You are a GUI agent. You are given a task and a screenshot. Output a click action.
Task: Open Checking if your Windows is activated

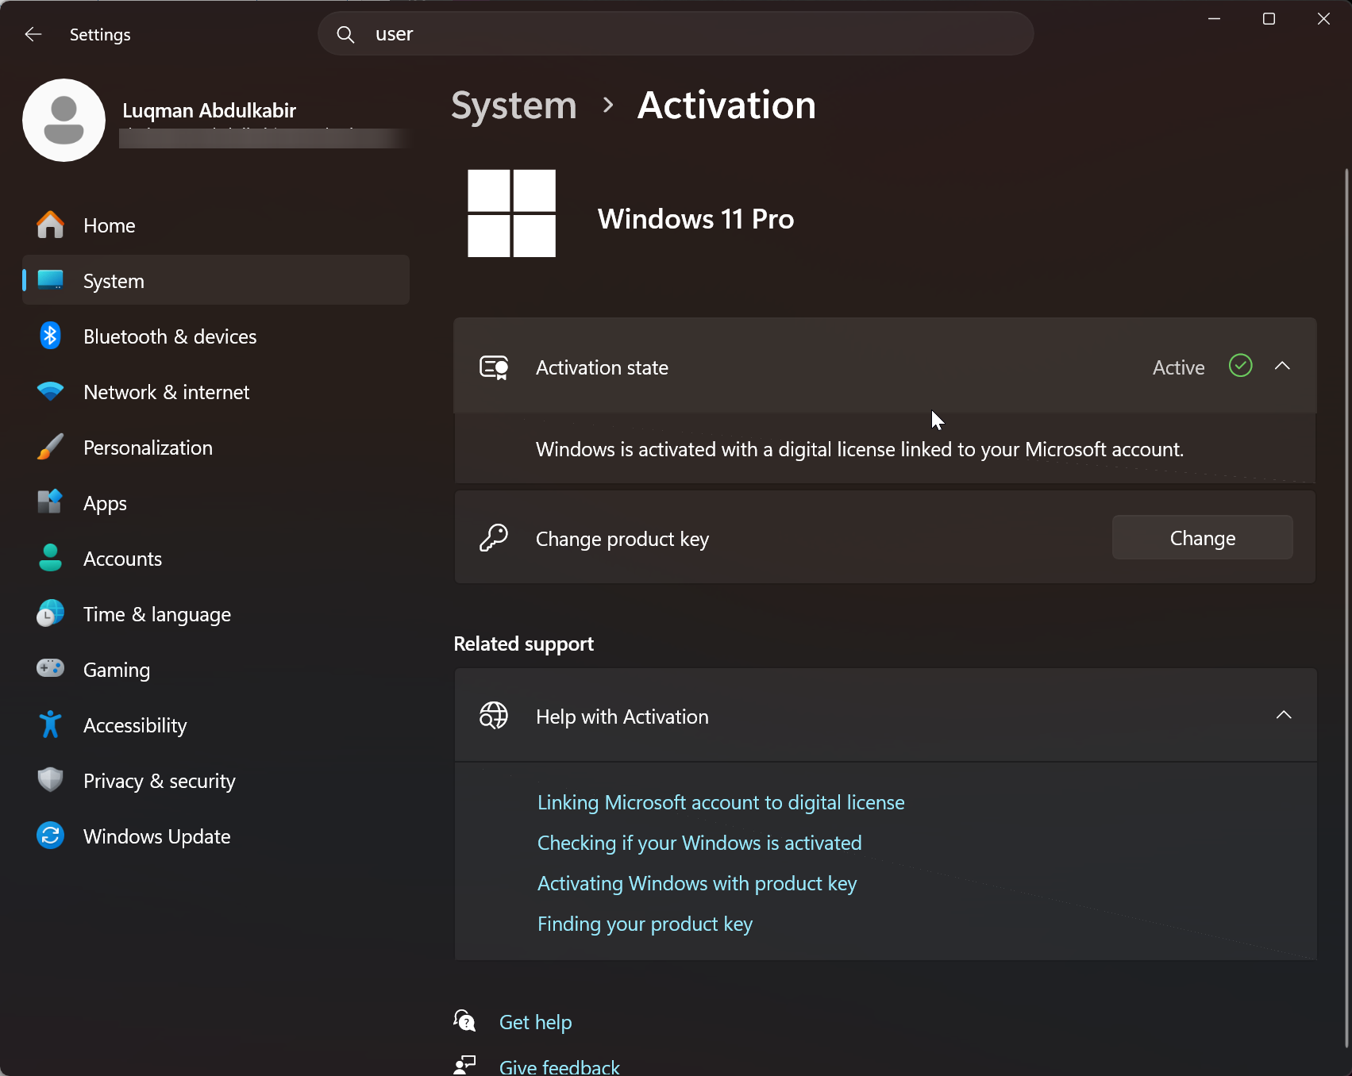pos(699,843)
